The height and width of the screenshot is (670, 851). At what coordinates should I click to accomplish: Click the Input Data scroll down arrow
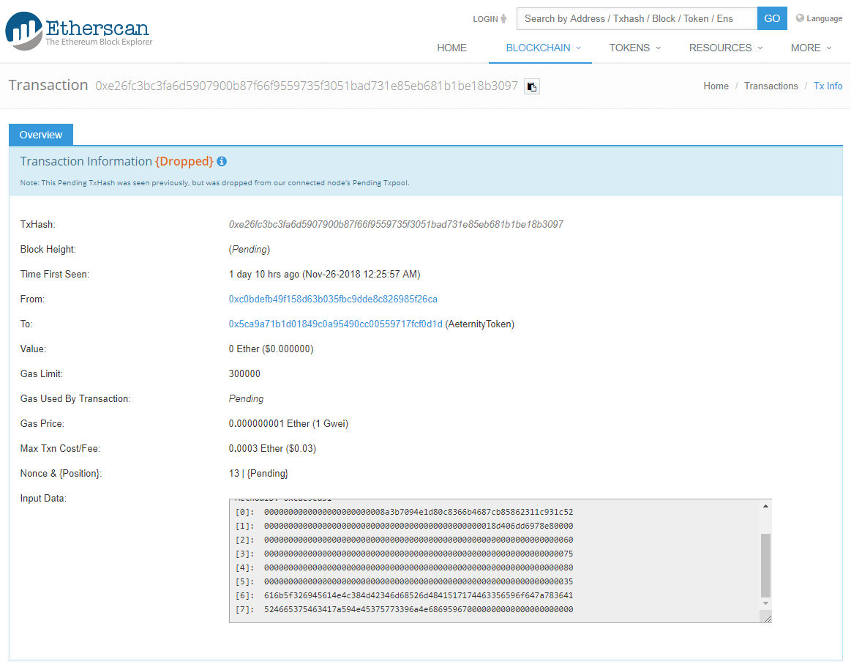coord(765,603)
